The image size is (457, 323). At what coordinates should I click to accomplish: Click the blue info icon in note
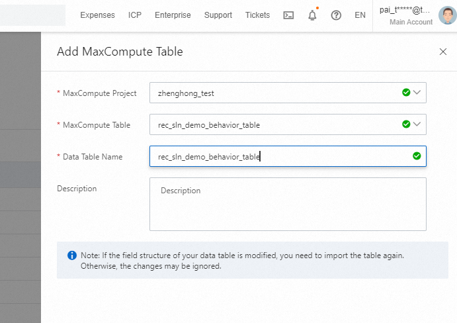click(72, 255)
